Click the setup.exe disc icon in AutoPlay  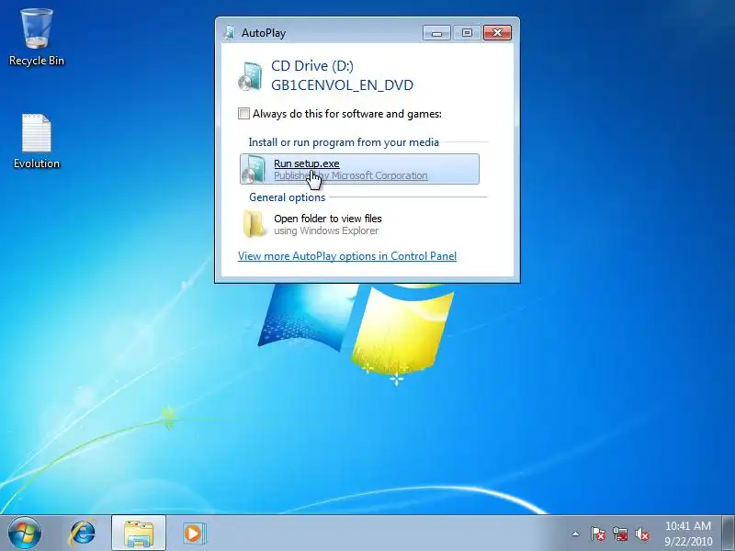pos(254,169)
